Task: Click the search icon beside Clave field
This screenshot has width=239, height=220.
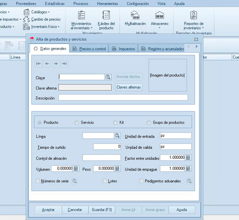Action: pos(108,77)
